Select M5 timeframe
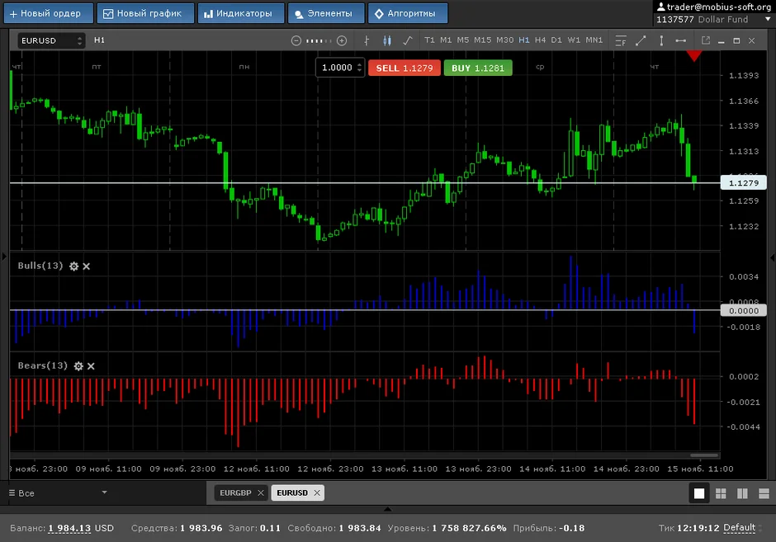 pyautogui.click(x=463, y=40)
